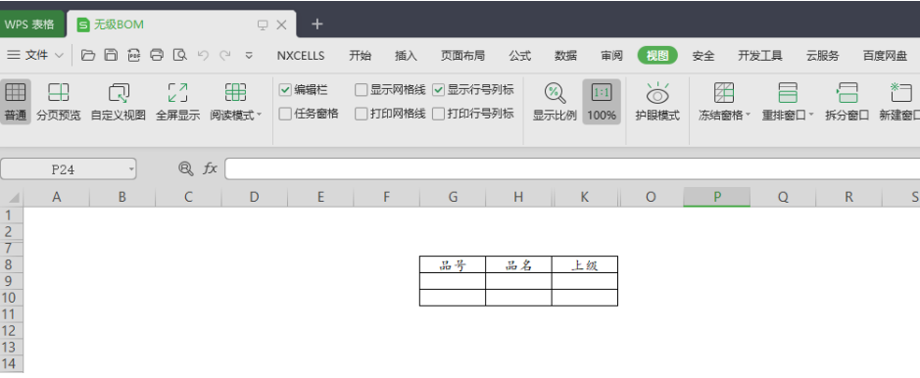Uncheck the 显示行号列标 checkbox
Viewport: 920px width, 378px height.
tap(438, 90)
